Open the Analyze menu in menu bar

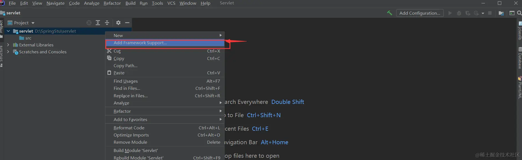tap(92, 3)
